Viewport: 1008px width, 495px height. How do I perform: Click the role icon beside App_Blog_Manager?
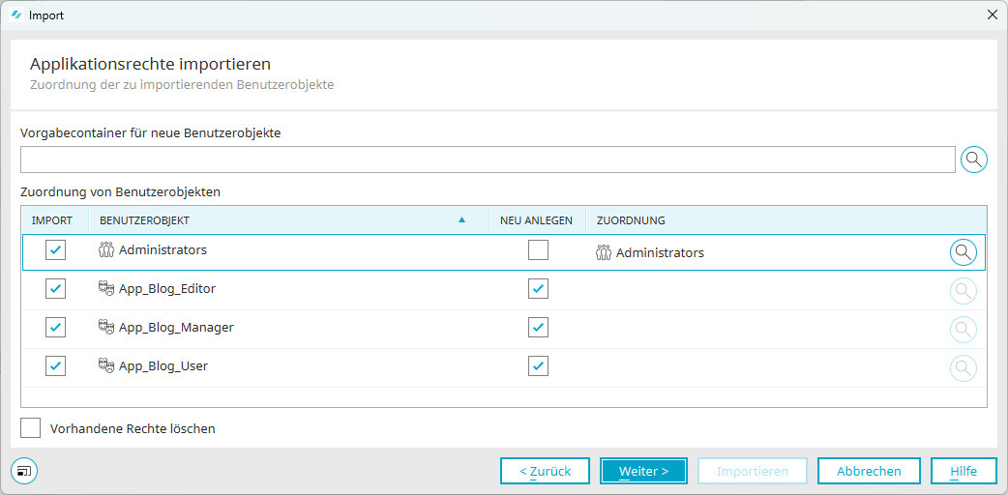point(106,327)
